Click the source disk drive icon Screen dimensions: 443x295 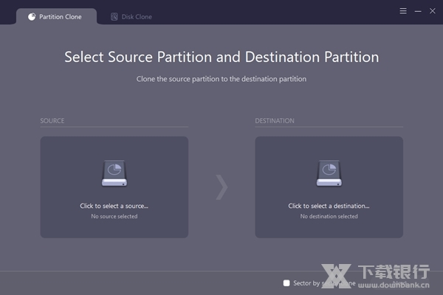114,174
